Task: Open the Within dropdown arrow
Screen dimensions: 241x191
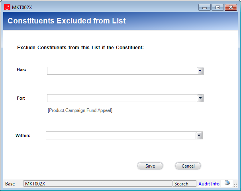Action: coord(199,135)
